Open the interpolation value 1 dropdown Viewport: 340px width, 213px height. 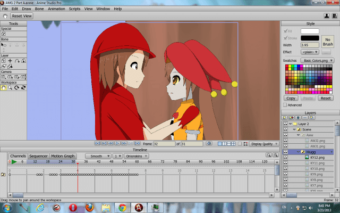point(117,156)
